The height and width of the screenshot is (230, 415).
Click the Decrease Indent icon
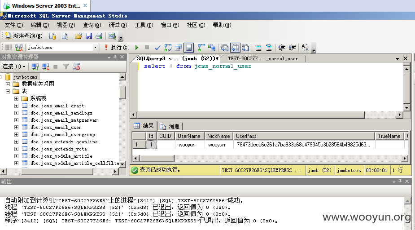tap(282, 48)
